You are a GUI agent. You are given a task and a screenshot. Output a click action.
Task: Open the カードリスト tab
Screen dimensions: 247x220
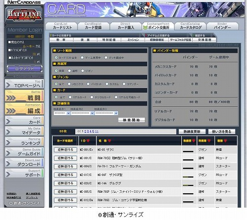61,26
